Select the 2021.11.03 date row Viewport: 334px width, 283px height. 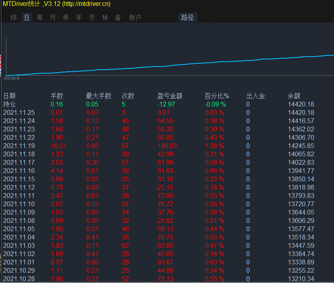(x=19, y=246)
